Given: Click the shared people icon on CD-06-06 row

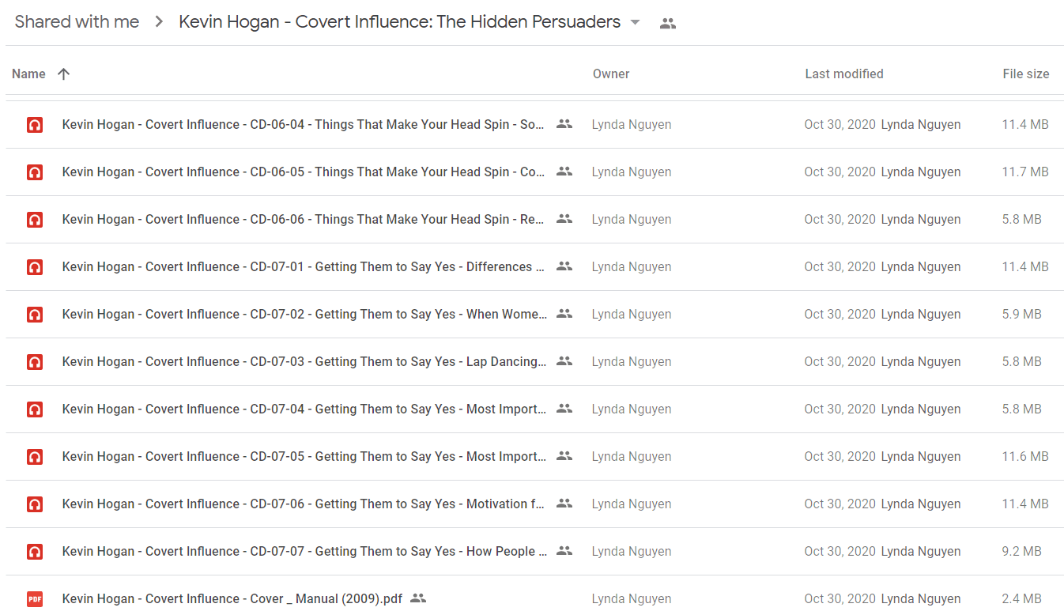Looking at the screenshot, I should (x=564, y=219).
